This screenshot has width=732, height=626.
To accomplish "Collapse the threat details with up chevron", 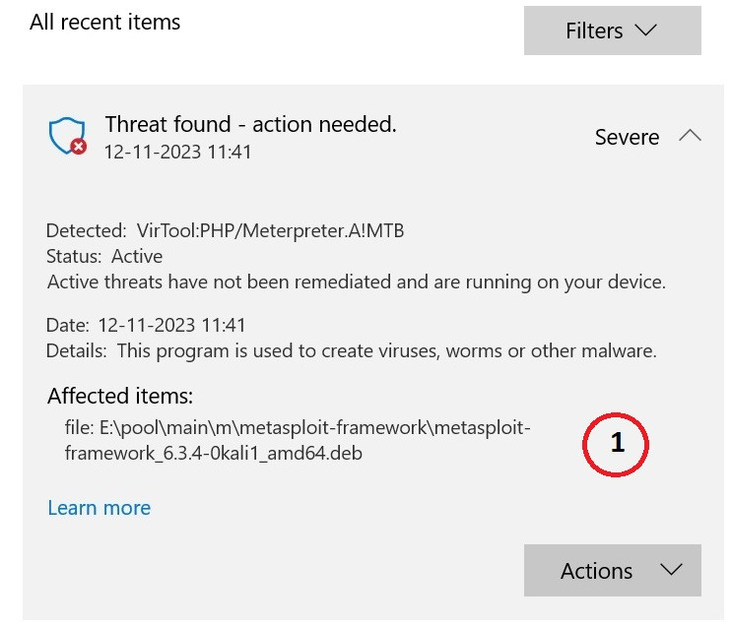I will [690, 136].
